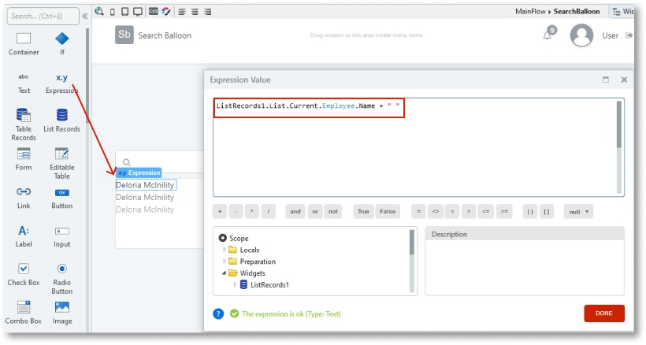The height and width of the screenshot is (345, 646).
Task: Select ListRecords1 in scope tree
Action: point(269,285)
